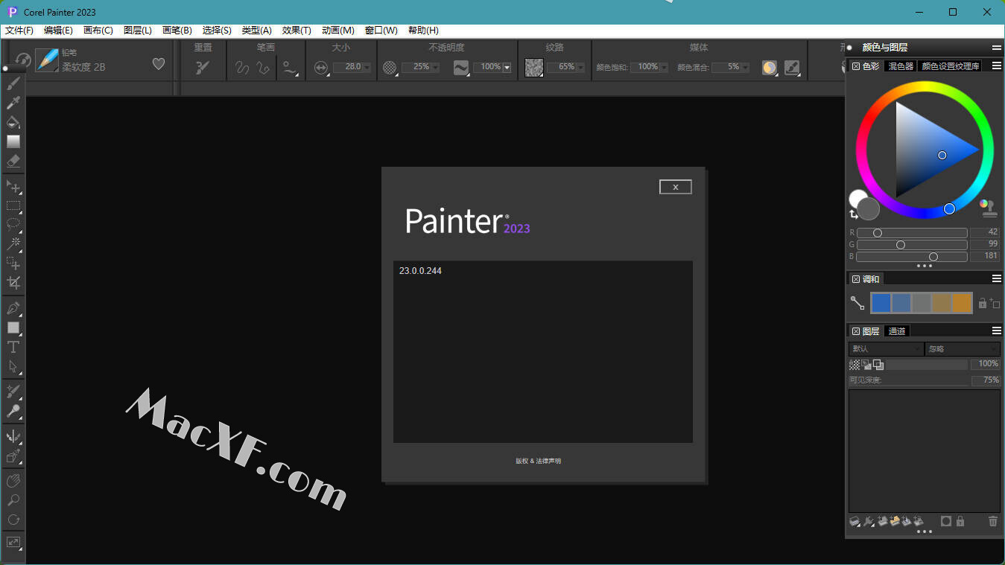Switch to the 通道 tab

[x=897, y=331]
